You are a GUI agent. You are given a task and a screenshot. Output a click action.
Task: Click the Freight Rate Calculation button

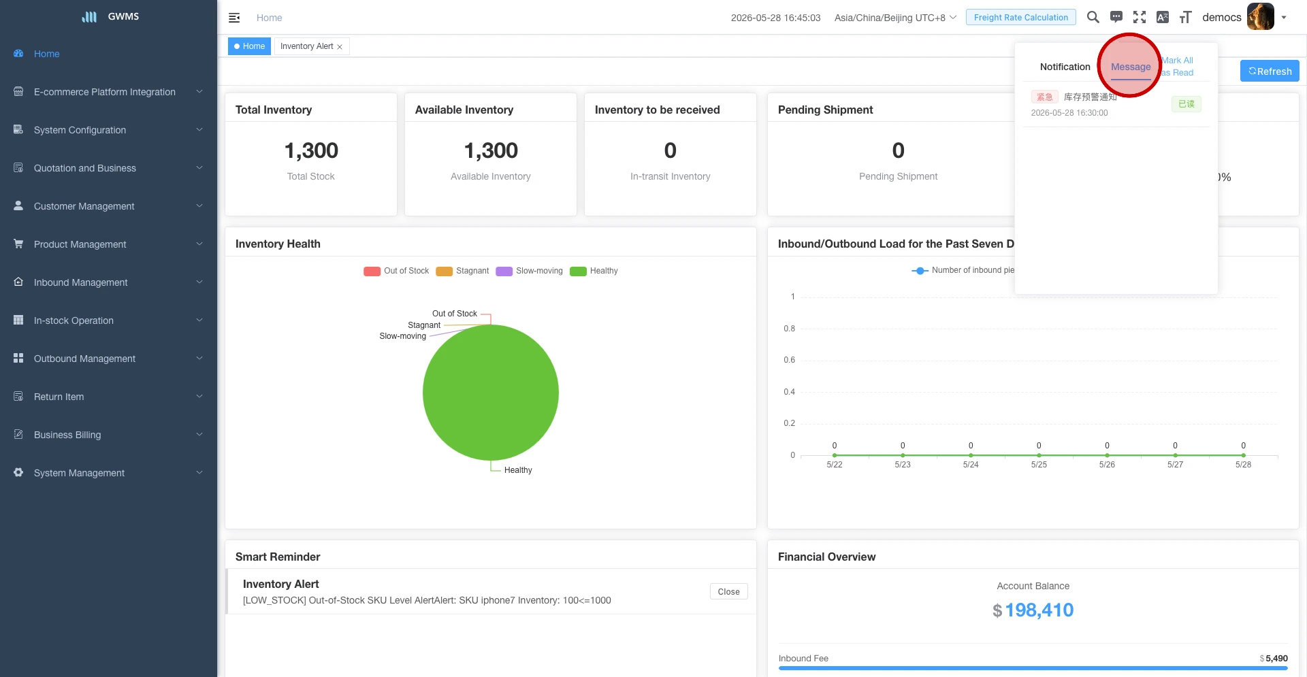click(x=1020, y=18)
